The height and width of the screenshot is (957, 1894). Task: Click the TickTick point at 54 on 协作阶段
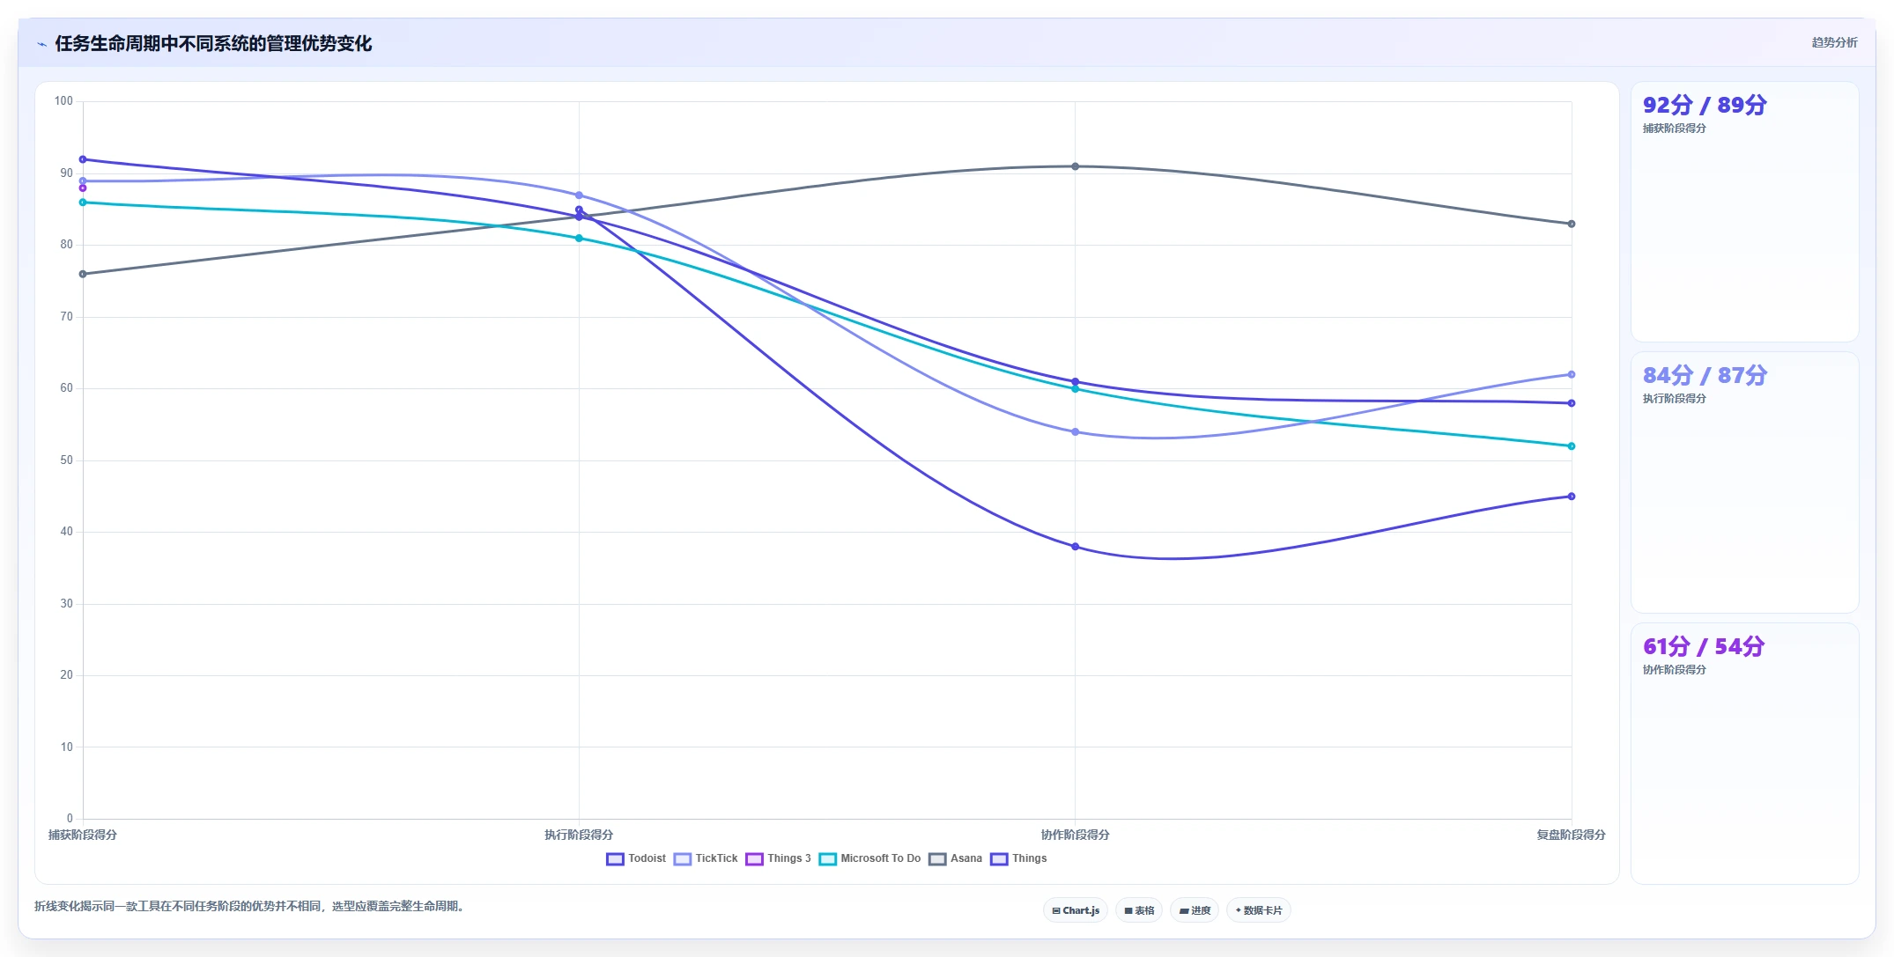coord(1075,432)
